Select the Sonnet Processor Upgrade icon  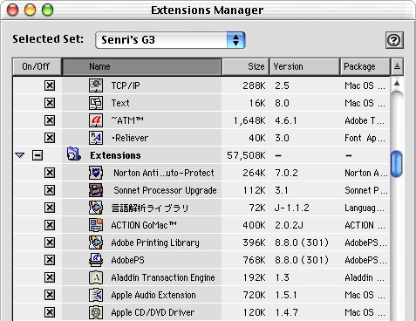click(x=96, y=190)
